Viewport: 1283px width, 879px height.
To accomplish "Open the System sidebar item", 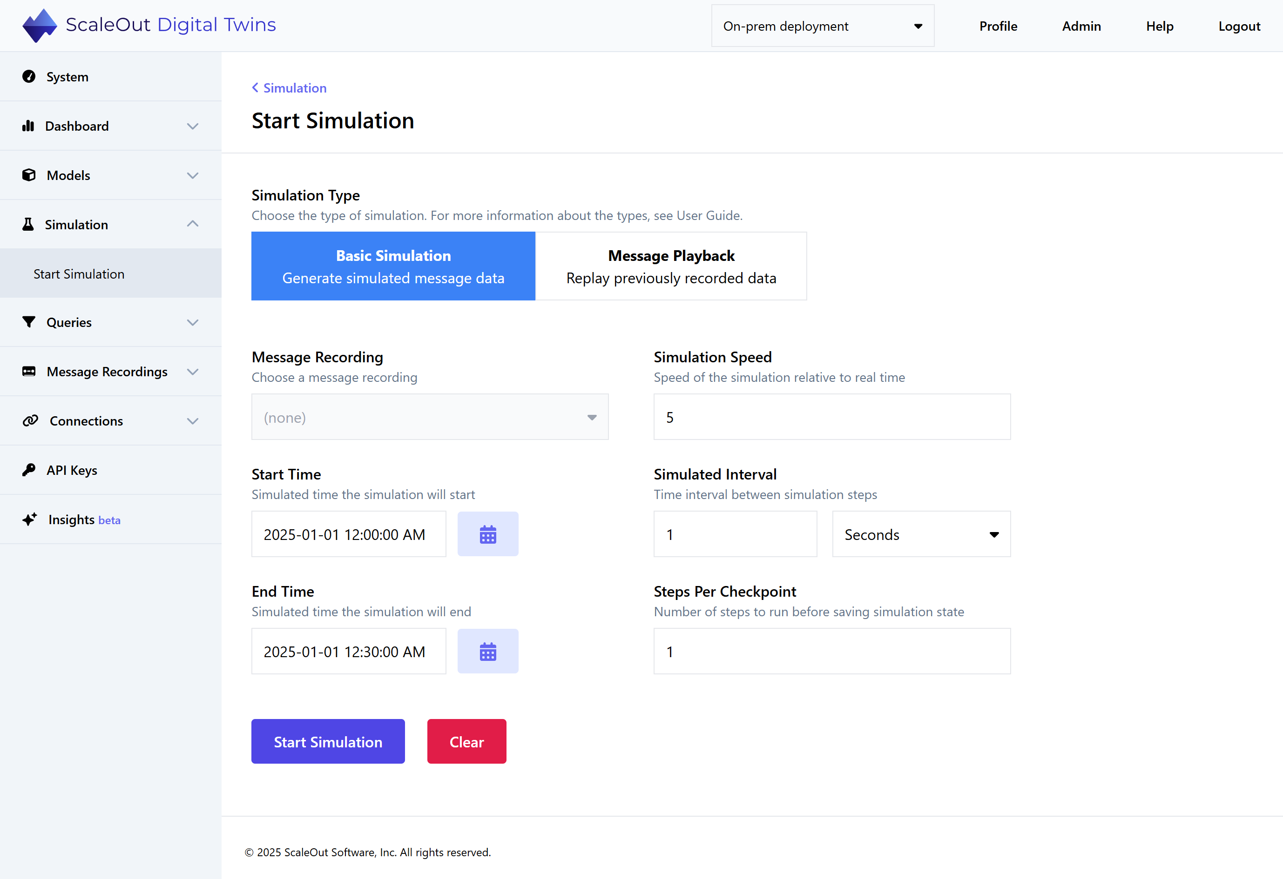I will click(110, 77).
